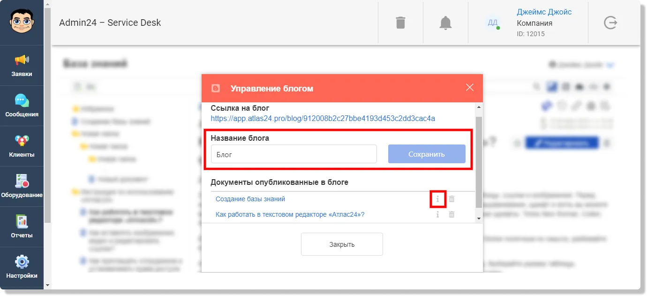647x296 pixels.
Task: Click user name Джеймс Джойс
Action: point(544,12)
